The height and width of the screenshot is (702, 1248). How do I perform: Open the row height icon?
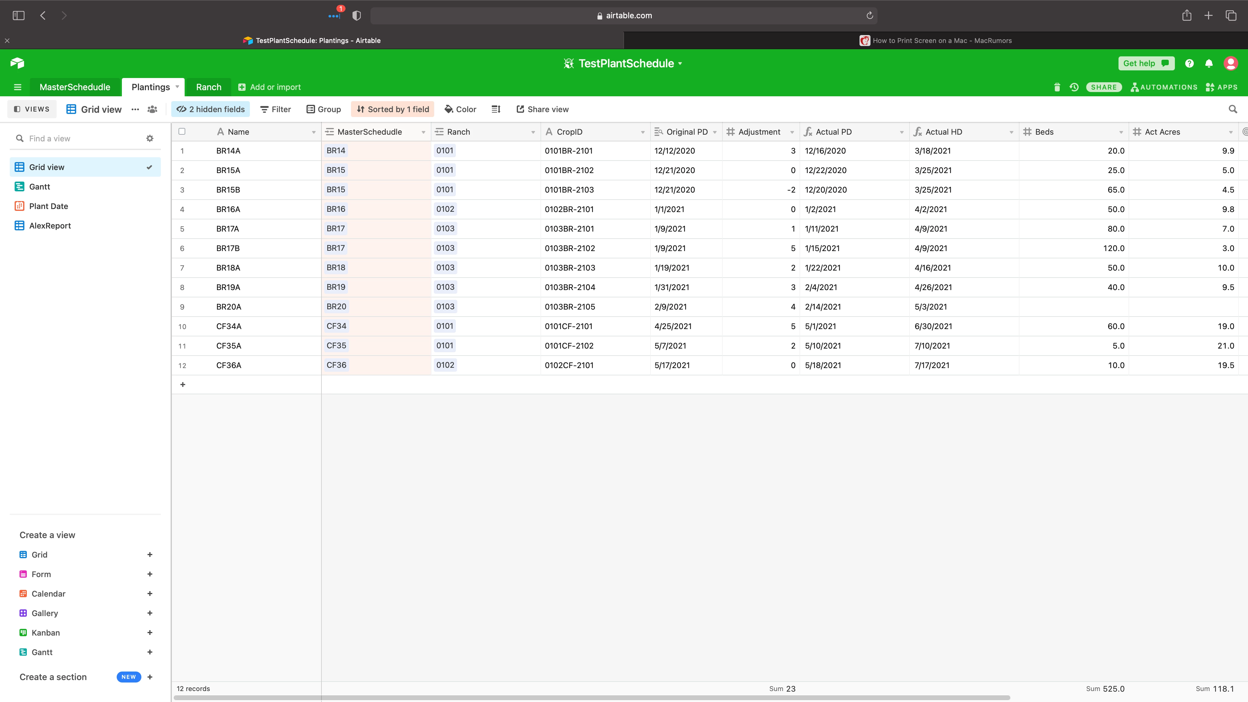pos(496,109)
